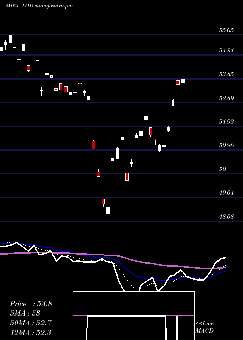Select the 48.08 price level label

226,217
